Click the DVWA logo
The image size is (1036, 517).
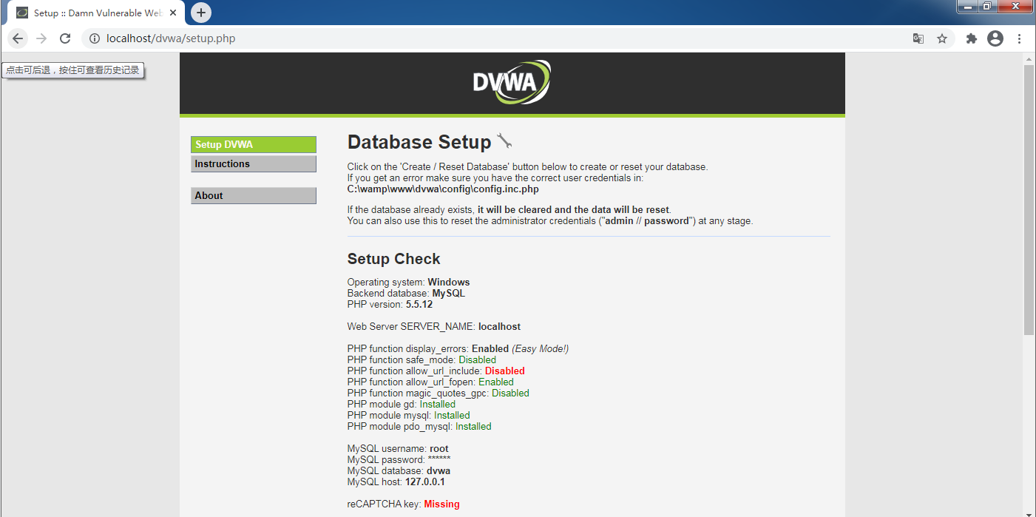(511, 81)
